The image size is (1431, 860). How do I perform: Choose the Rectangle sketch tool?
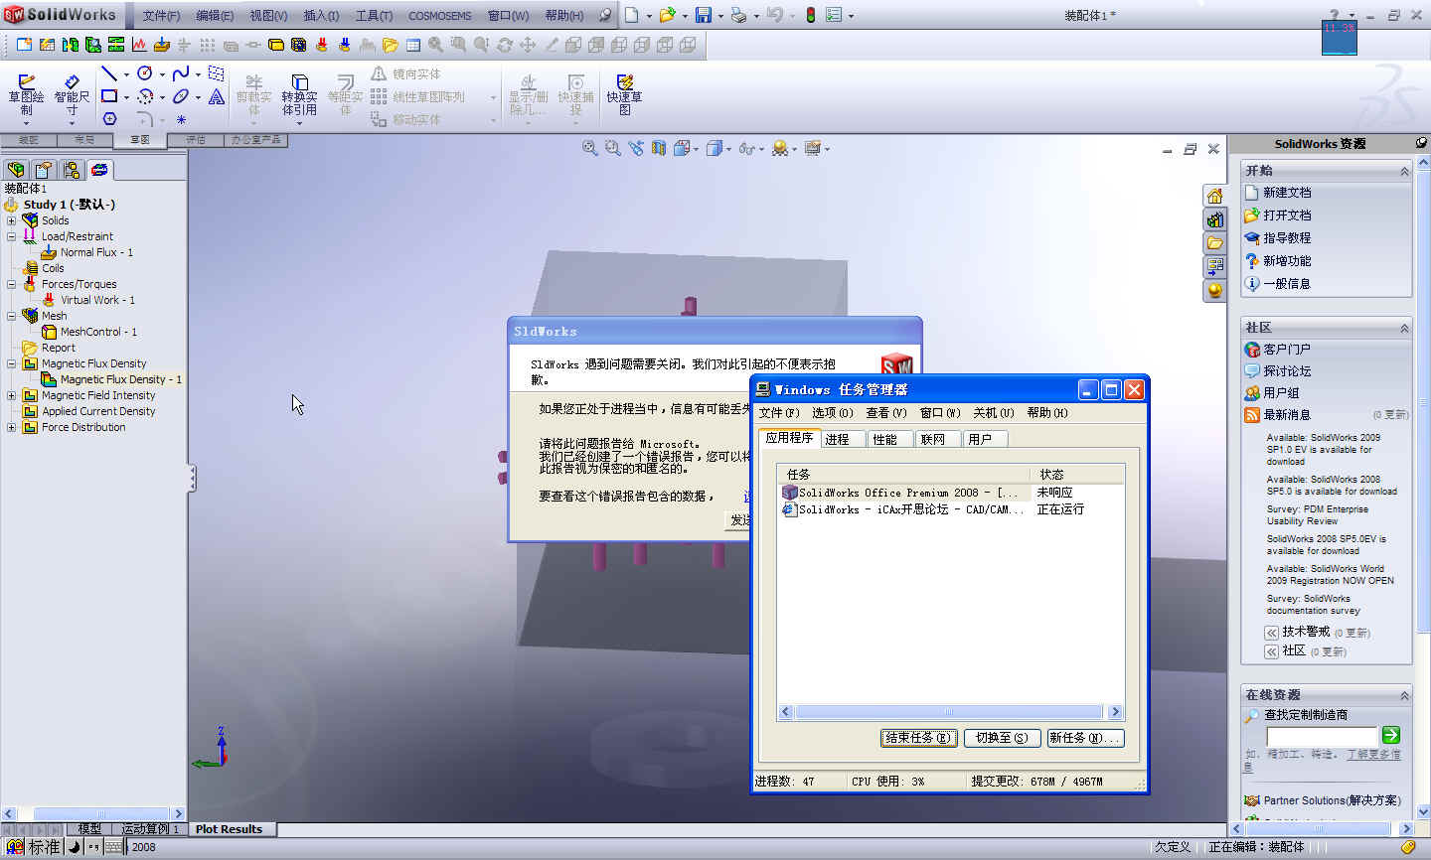coord(109,96)
